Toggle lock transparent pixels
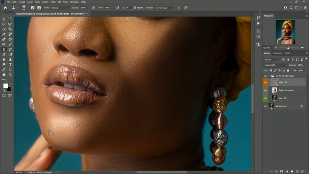This screenshot has height=174, width=309. (x=271, y=71)
